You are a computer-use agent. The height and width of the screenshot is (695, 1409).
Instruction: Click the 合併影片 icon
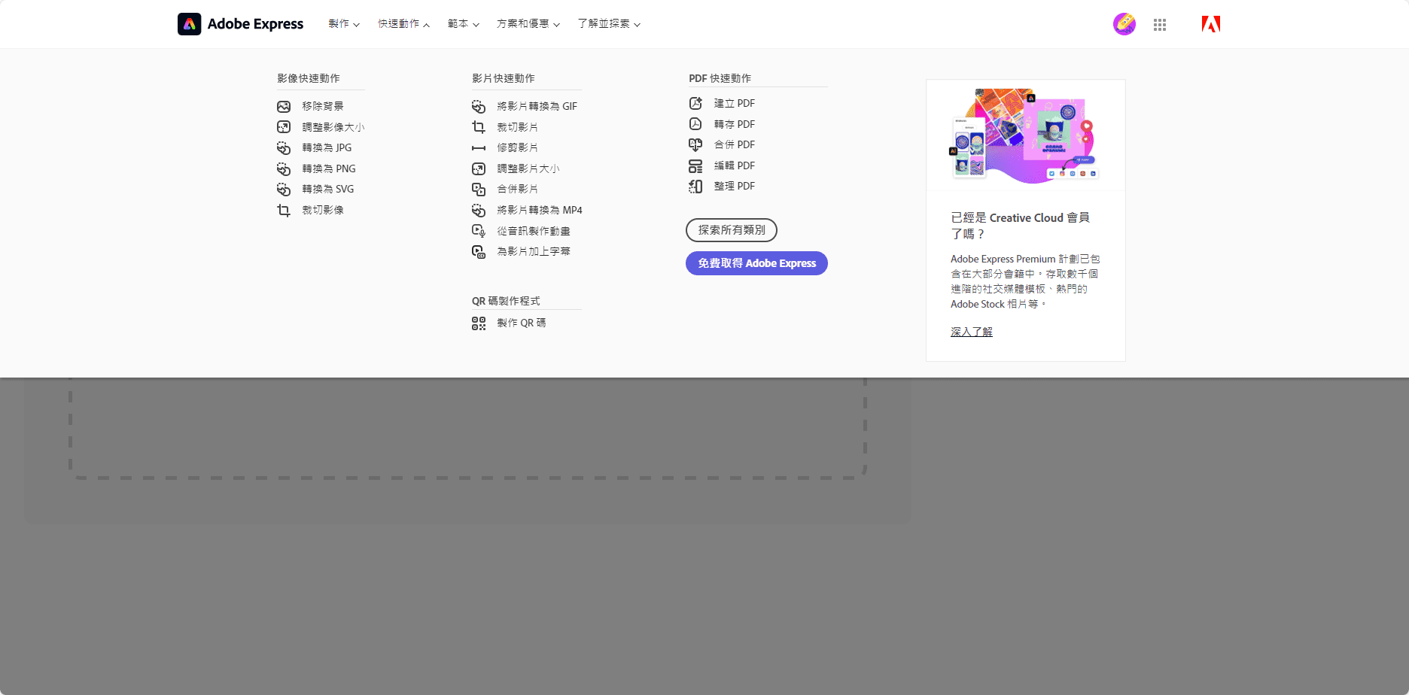tap(479, 190)
